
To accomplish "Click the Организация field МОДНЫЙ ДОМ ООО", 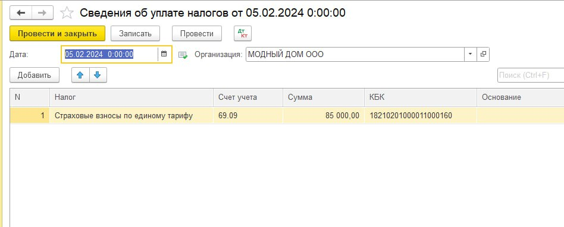I will pos(355,54).
